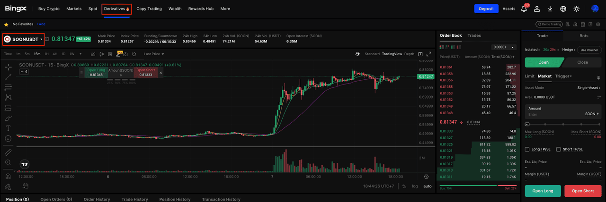Open the notifications bell
The width and height of the screenshot is (606, 202).
coord(524,8)
